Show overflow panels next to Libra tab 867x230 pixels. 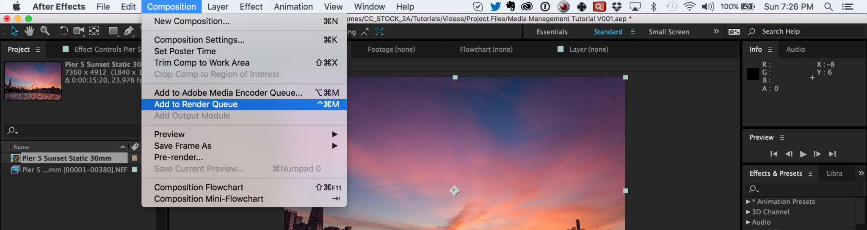pos(861,173)
